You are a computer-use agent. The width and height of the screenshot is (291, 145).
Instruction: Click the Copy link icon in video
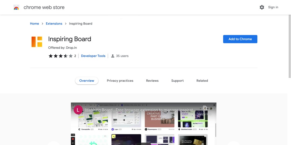[x=205, y=108]
